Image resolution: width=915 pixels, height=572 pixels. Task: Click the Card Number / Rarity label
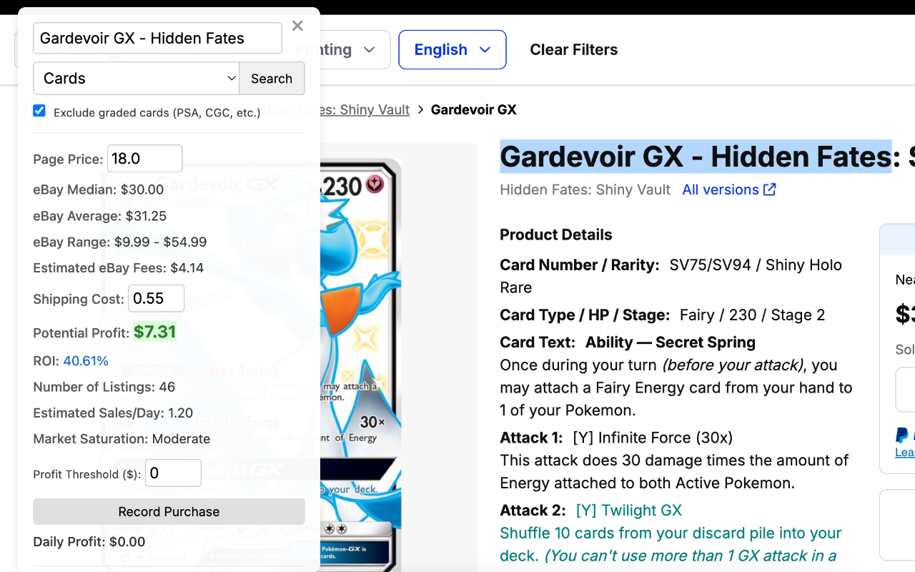[x=579, y=265]
